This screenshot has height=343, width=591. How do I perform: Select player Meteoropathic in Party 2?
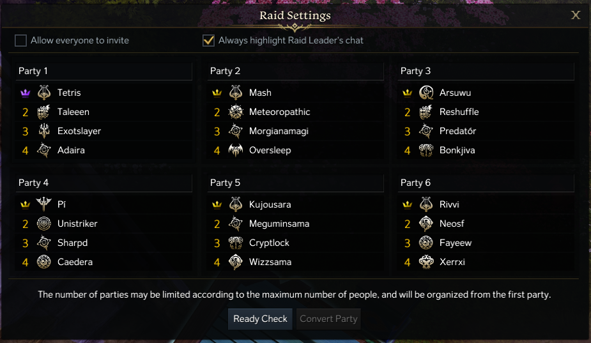[x=279, y=112]
